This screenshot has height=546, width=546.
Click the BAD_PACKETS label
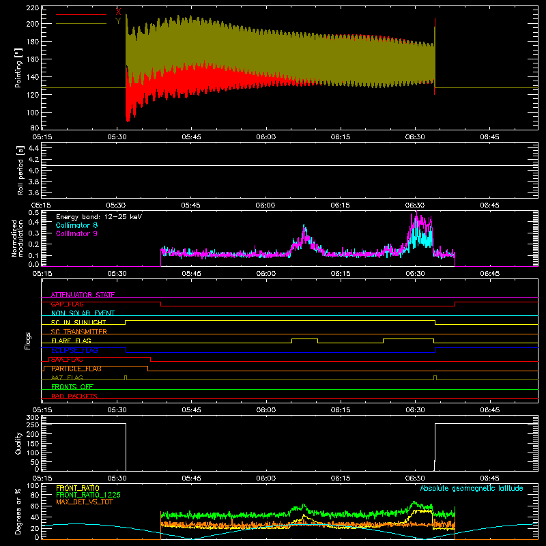click(x=74, y=396)
